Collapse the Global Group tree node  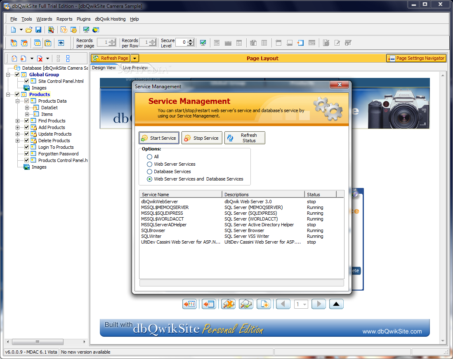(8, 75)
